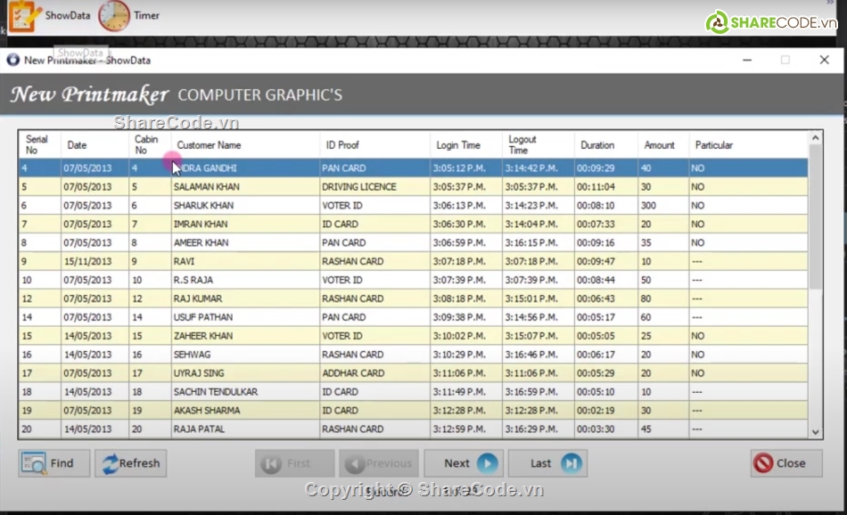Click the Duration column header

(x=596, y=145)
